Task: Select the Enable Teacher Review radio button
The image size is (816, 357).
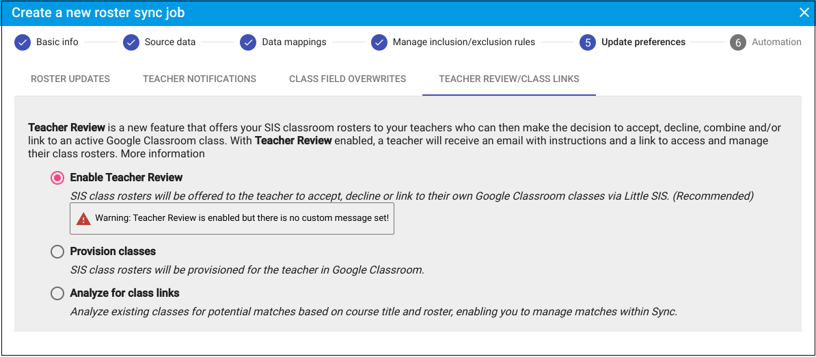Action: [x=57, y=177]
